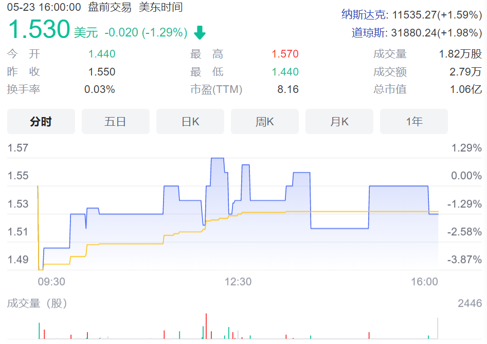
Task: Click the 市盈(TTM) value 8.16
Action: pyautogui.click(x=288, y=89)
